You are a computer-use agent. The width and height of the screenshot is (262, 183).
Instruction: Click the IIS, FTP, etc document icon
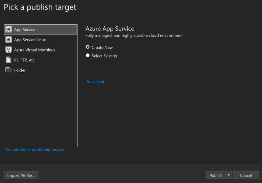(8, 60)
